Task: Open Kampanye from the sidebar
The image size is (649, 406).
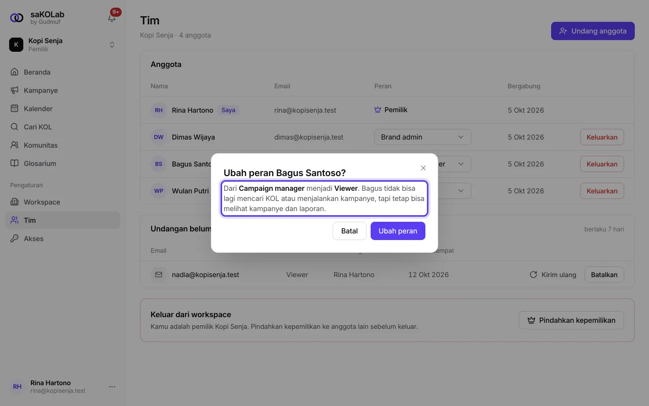Action: [62, 90]
